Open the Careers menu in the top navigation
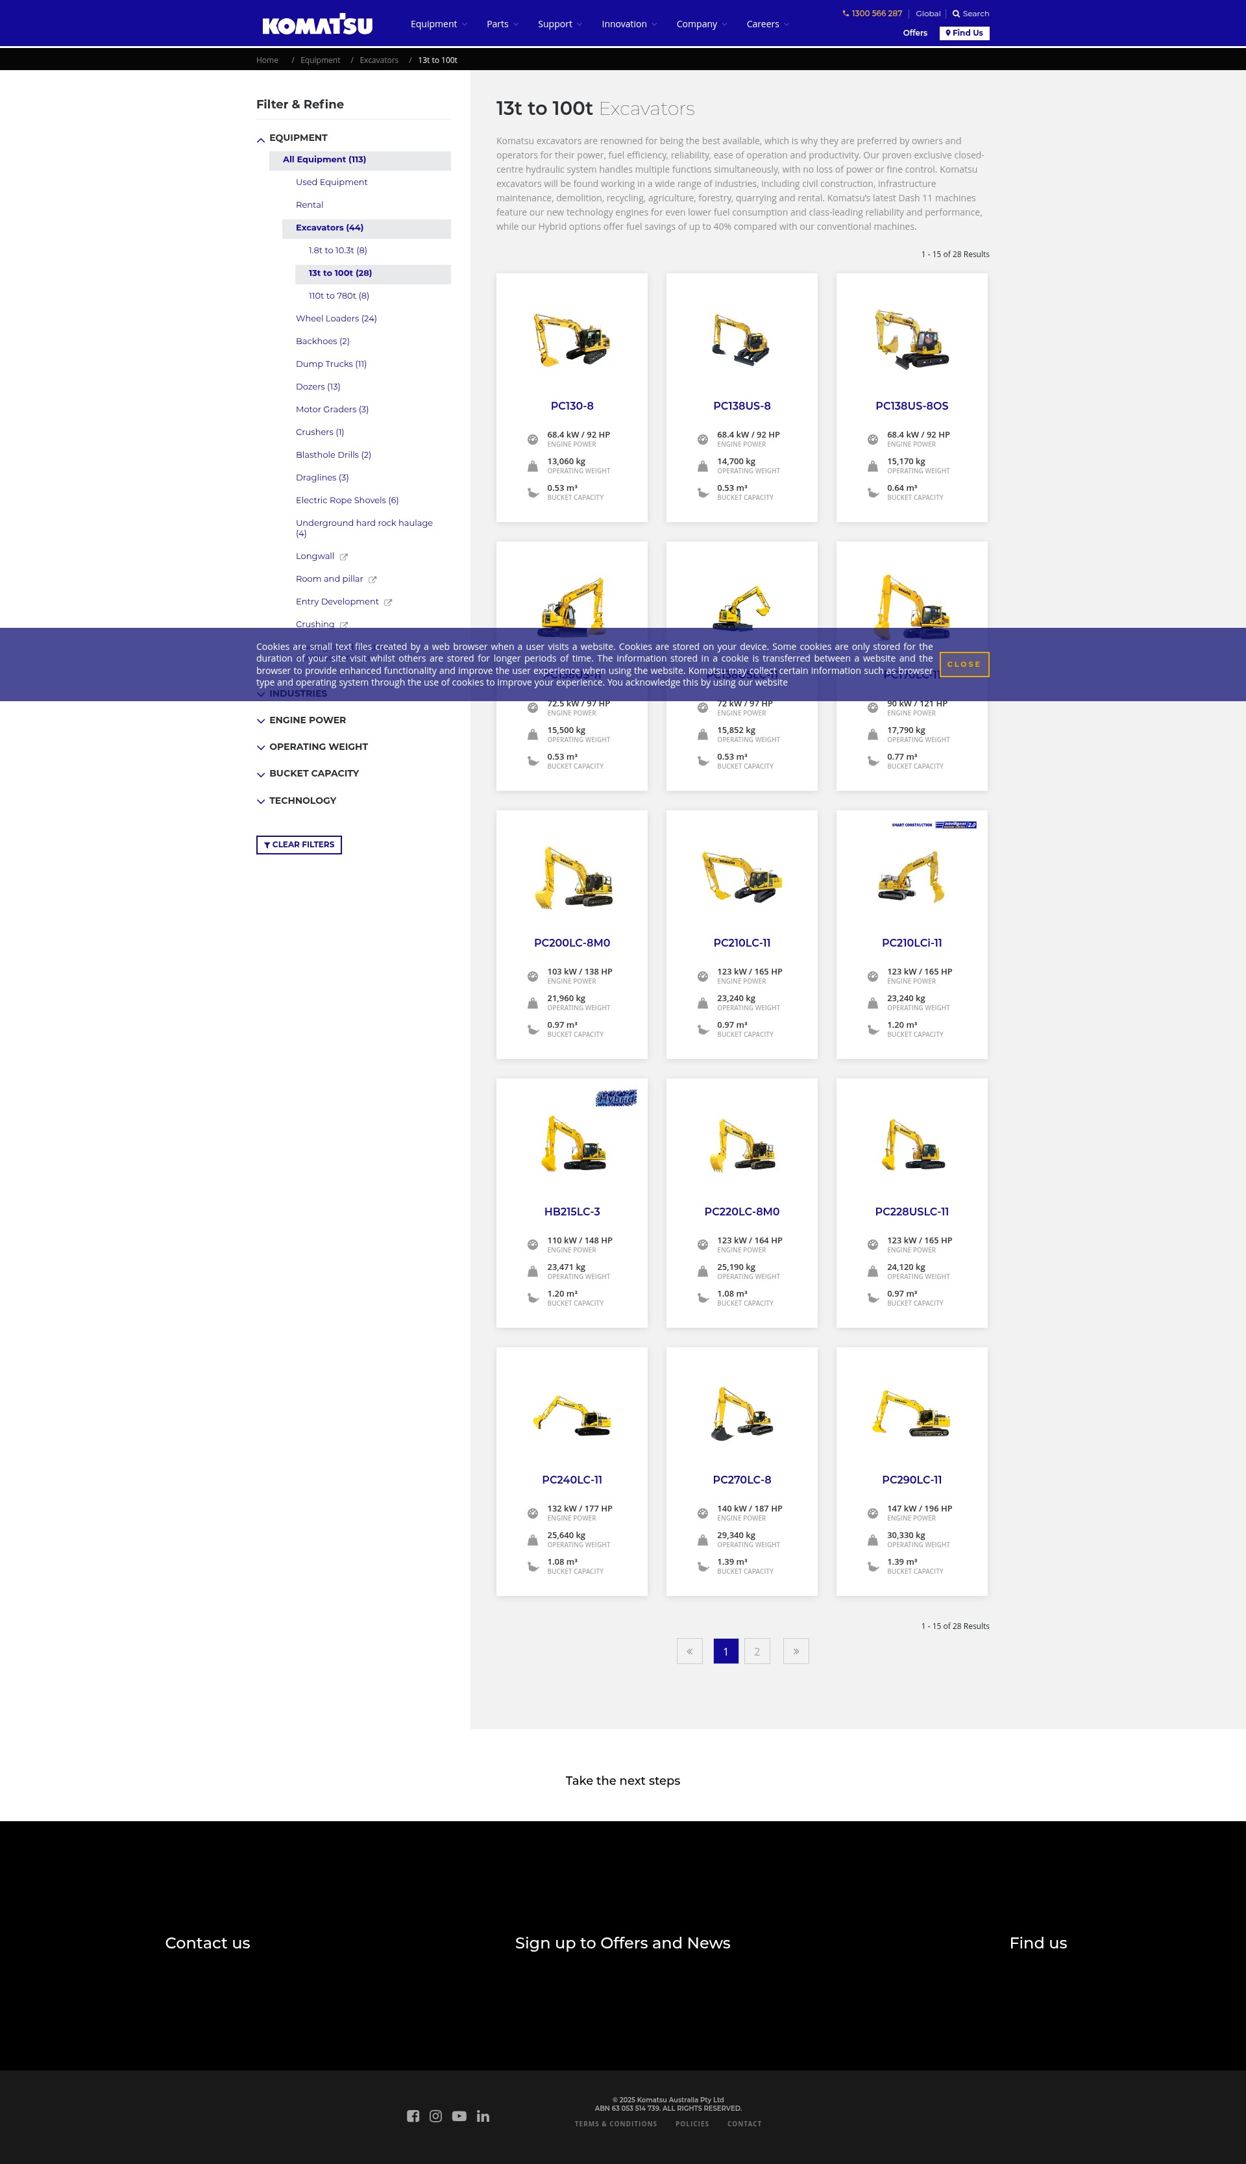 click(x=768, y=24)
